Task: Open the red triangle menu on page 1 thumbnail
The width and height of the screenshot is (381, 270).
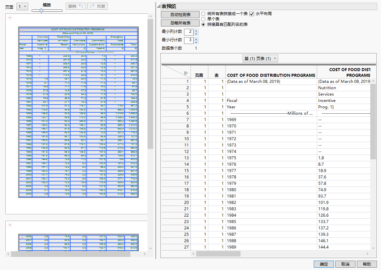Action: 10,17
